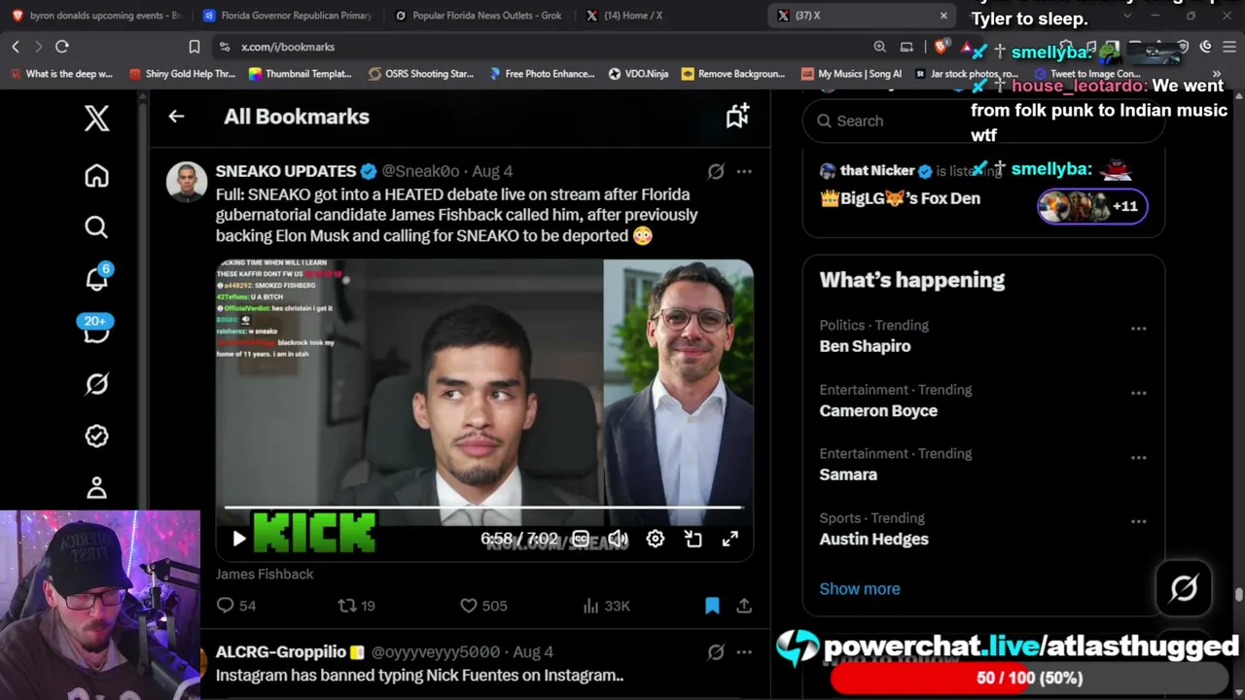Open video in picture-in-picture
Screen dimensions: 1245x700
(x=693, y=539)
